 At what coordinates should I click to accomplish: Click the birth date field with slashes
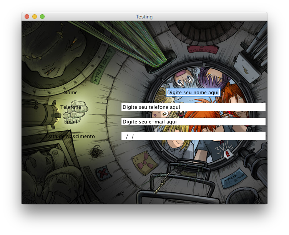pos(193,136)
